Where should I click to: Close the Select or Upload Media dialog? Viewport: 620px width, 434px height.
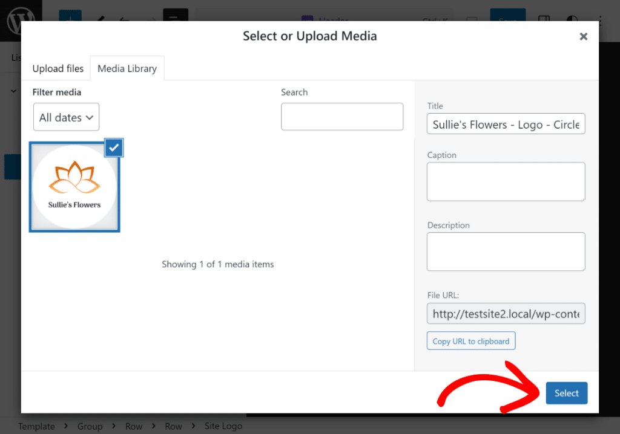tap(583, 36)
